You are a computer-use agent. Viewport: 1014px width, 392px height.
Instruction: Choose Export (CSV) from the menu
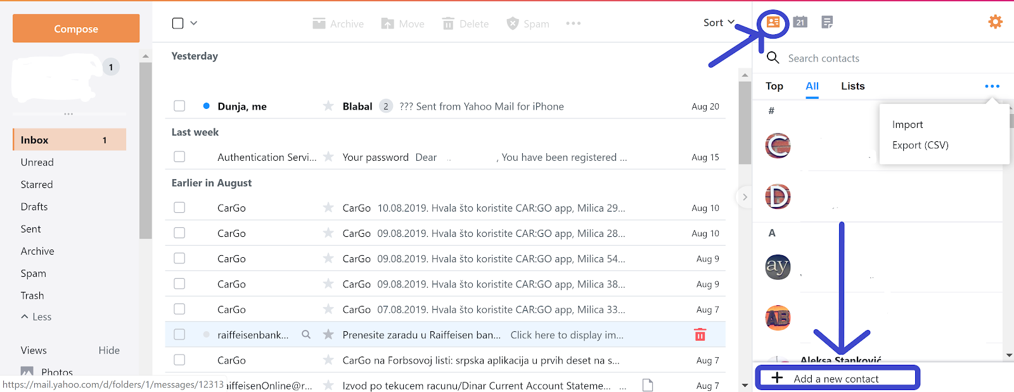coord(920,145)
